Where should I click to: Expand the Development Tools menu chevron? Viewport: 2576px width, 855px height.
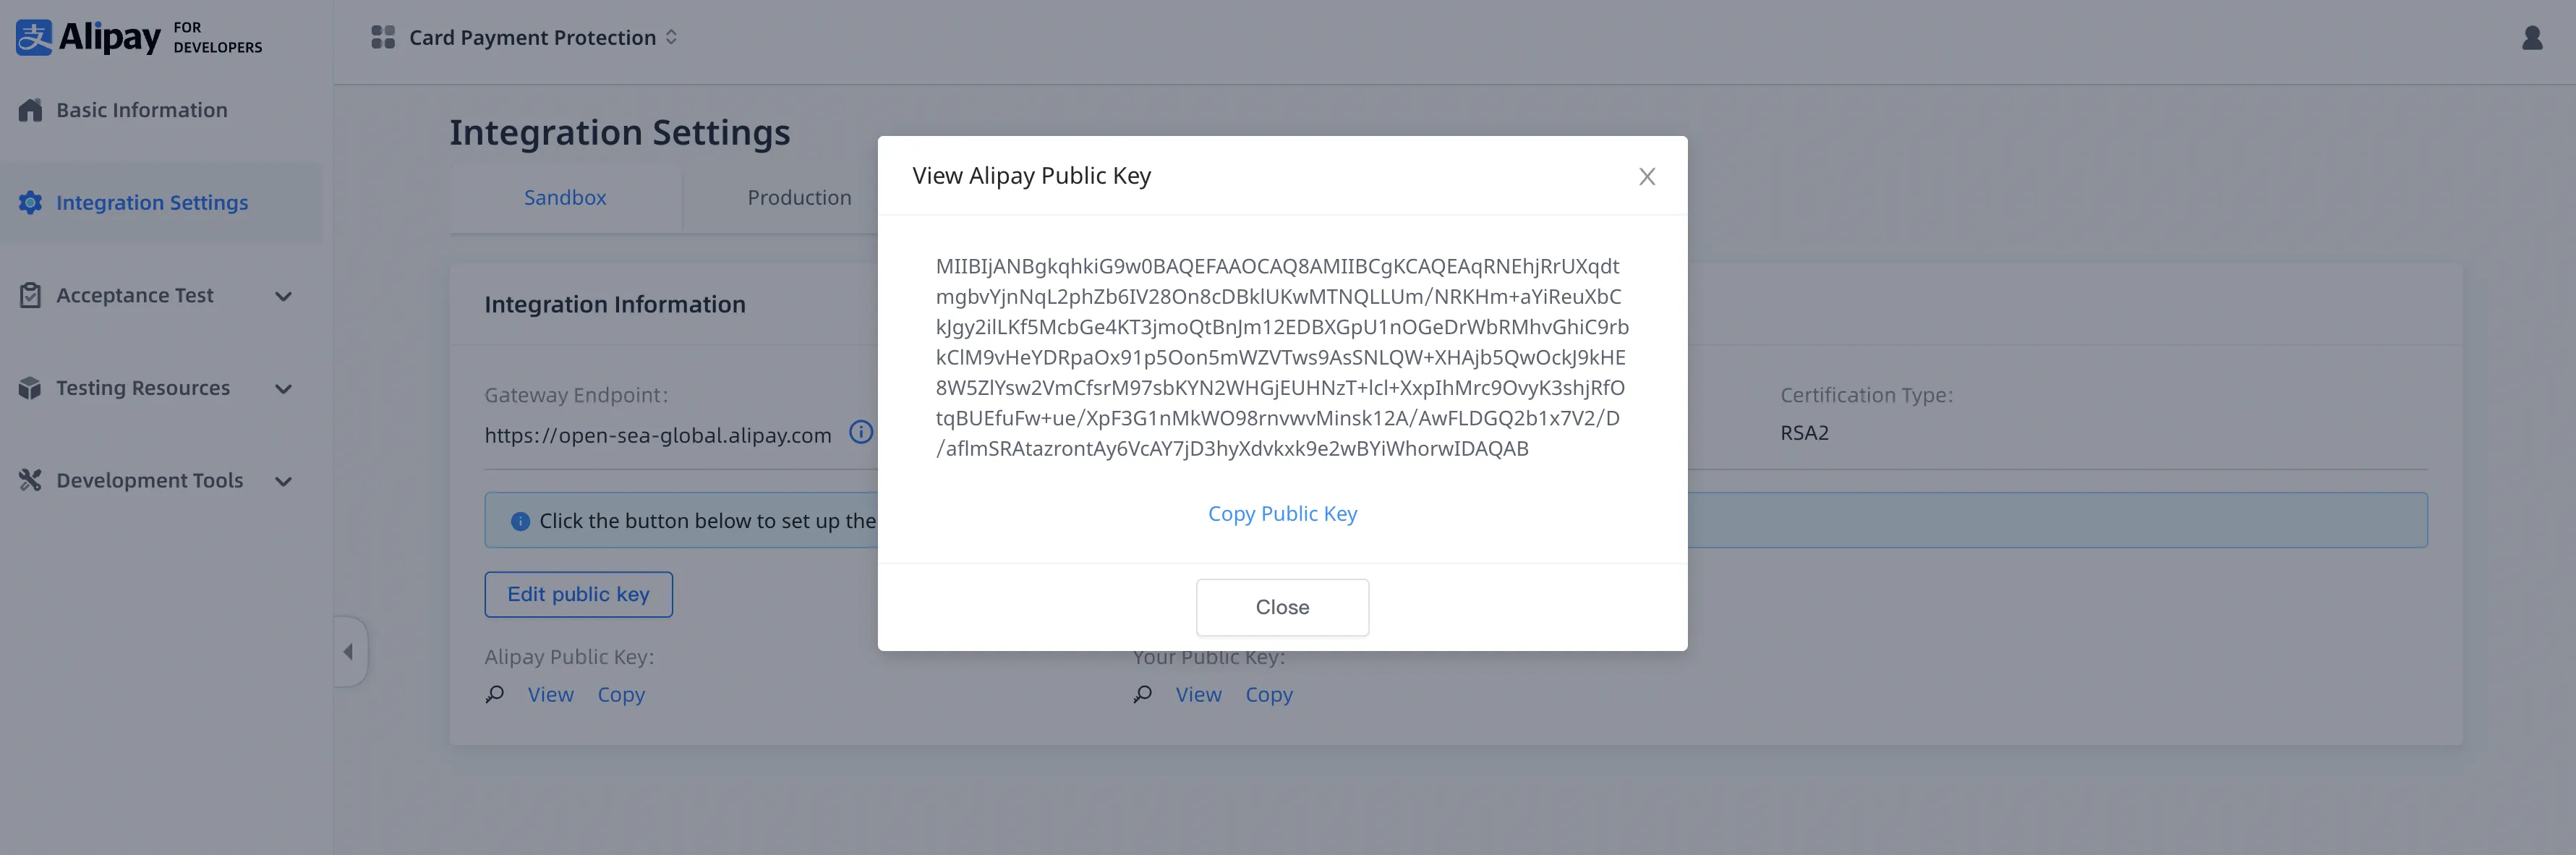tap(284, 481)
